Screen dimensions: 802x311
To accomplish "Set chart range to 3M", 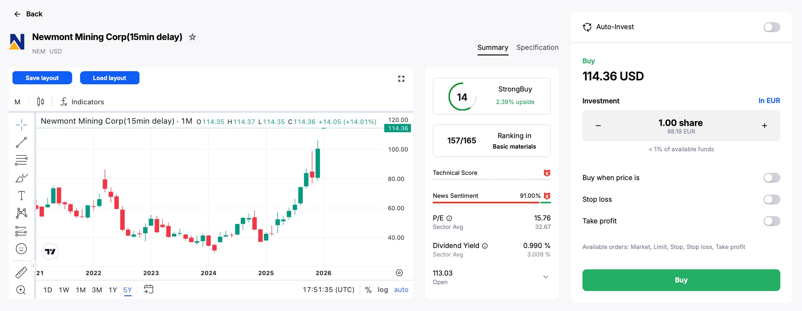I will 97,290.
